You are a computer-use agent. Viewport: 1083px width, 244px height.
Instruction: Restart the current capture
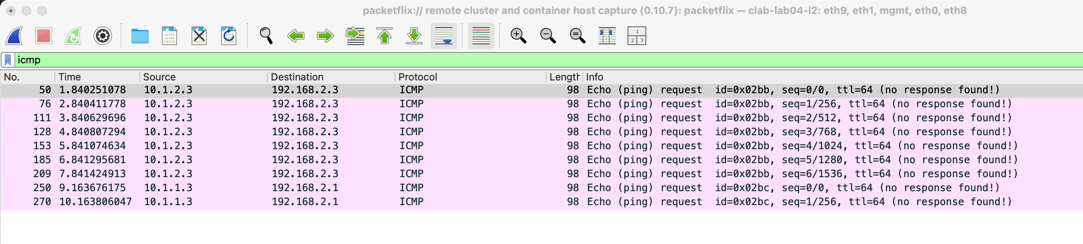(x=73, y=36)
